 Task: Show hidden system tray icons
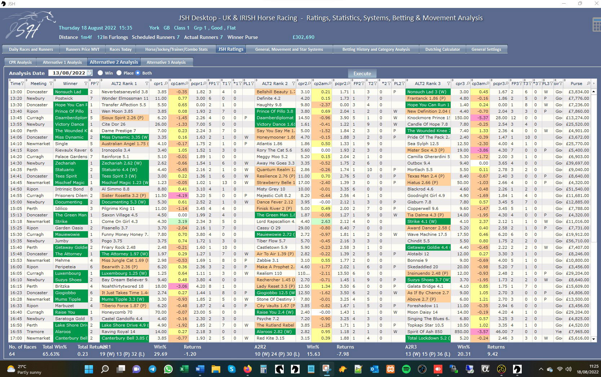tap(541, 369)
